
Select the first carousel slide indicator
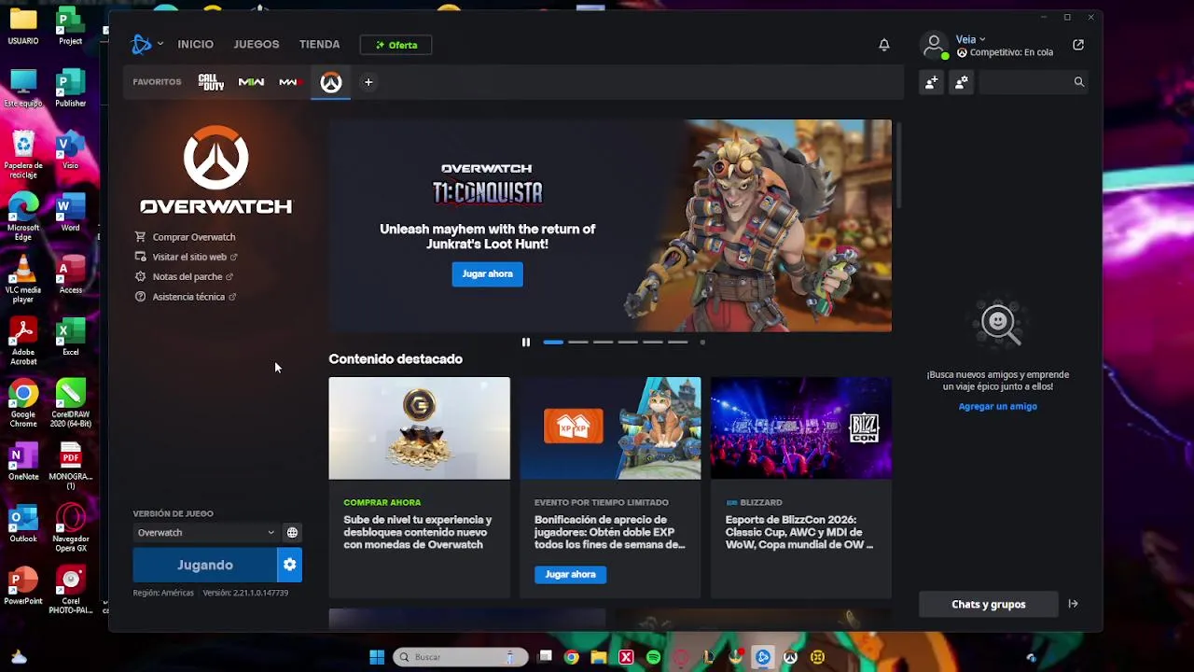tap(553, 343)
